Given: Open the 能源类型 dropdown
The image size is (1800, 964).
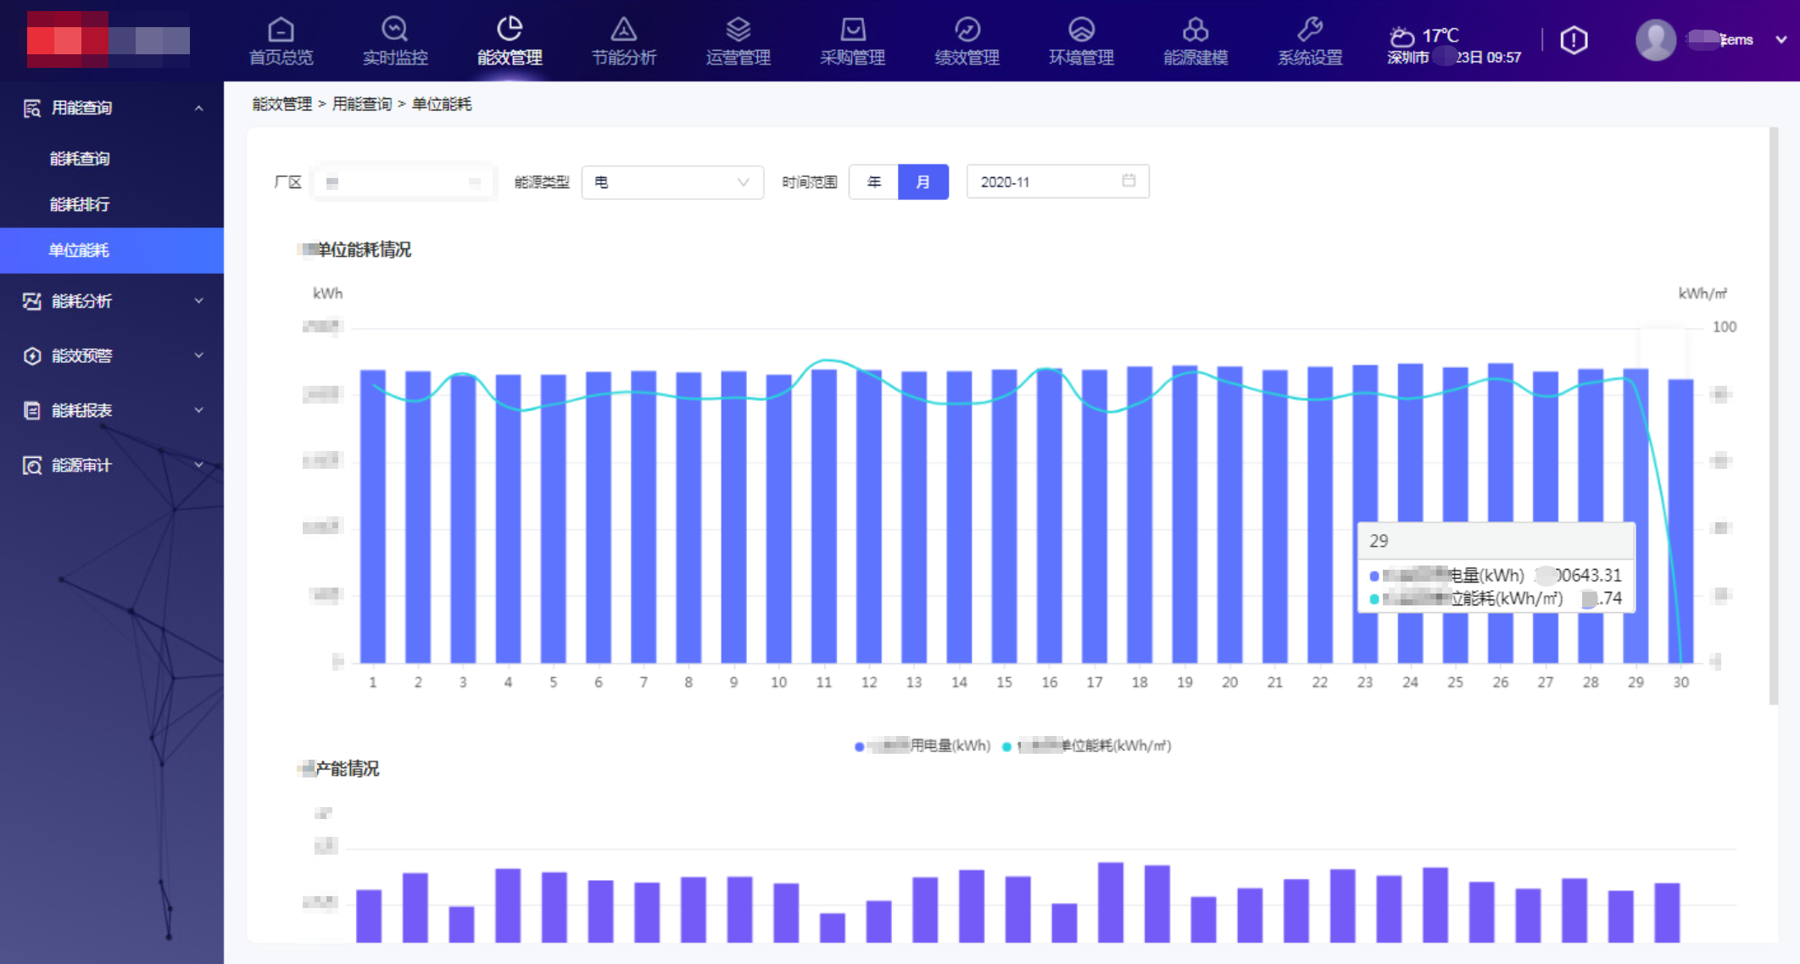Looking at the screenshot, I should pyautogui.click(x=672, y=181).
